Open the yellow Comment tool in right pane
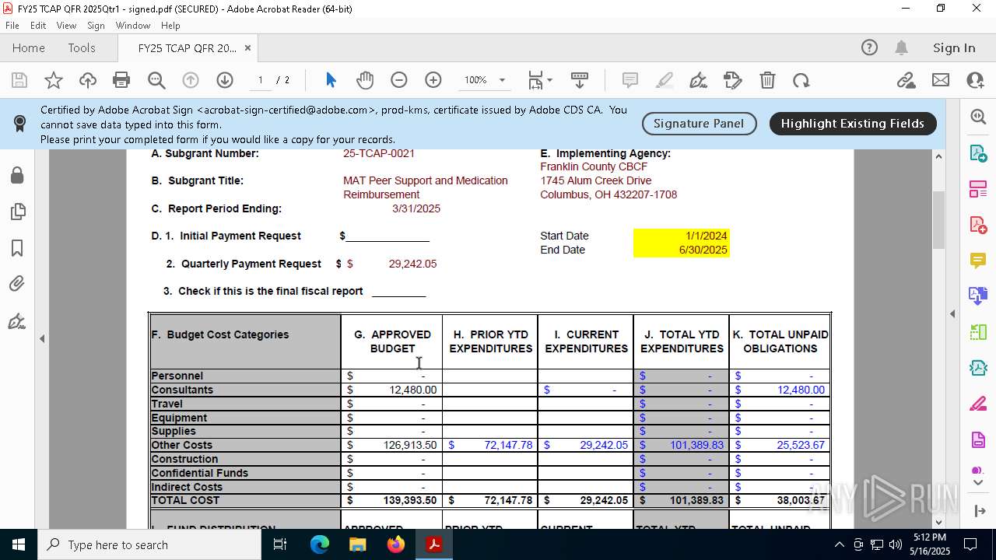This screenshot has height=560, width=996. pyautogui.click(x=978, y=261)
